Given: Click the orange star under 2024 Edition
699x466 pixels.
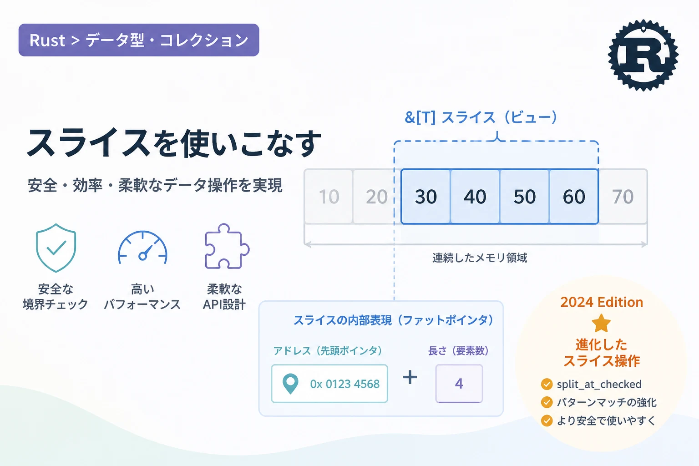Looking at the screenshot, I should [601, 324].
